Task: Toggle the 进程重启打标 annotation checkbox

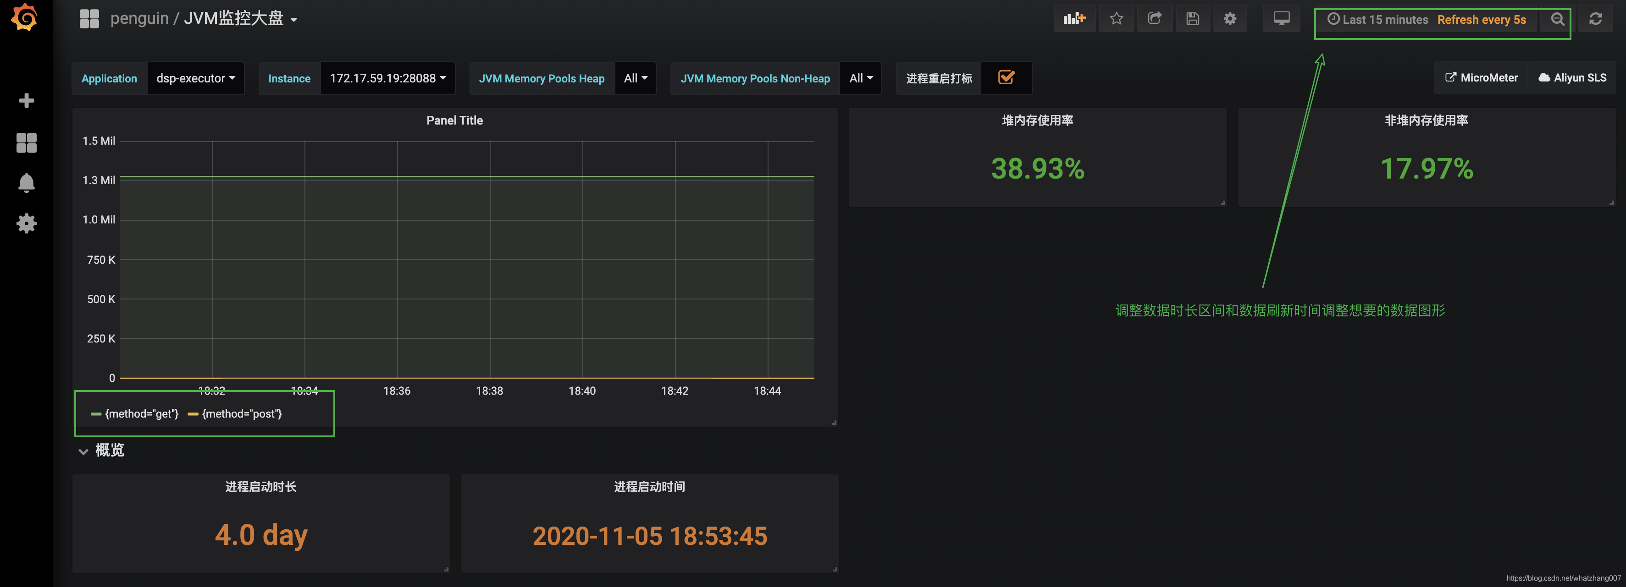Action: [x=1006, y=77]
